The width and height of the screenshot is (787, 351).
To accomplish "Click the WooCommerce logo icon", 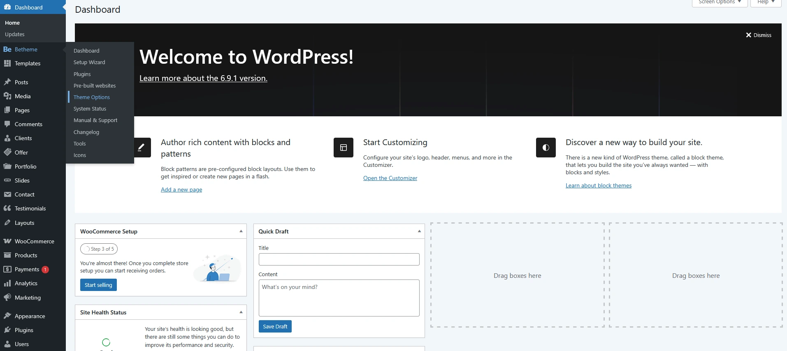I will coord(7,241).
